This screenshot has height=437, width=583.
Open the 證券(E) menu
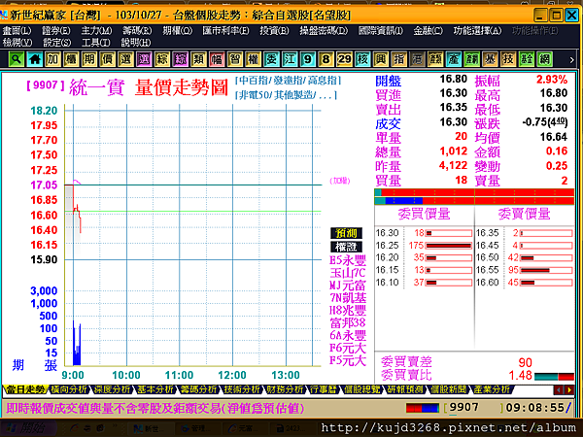click(55, 31)
